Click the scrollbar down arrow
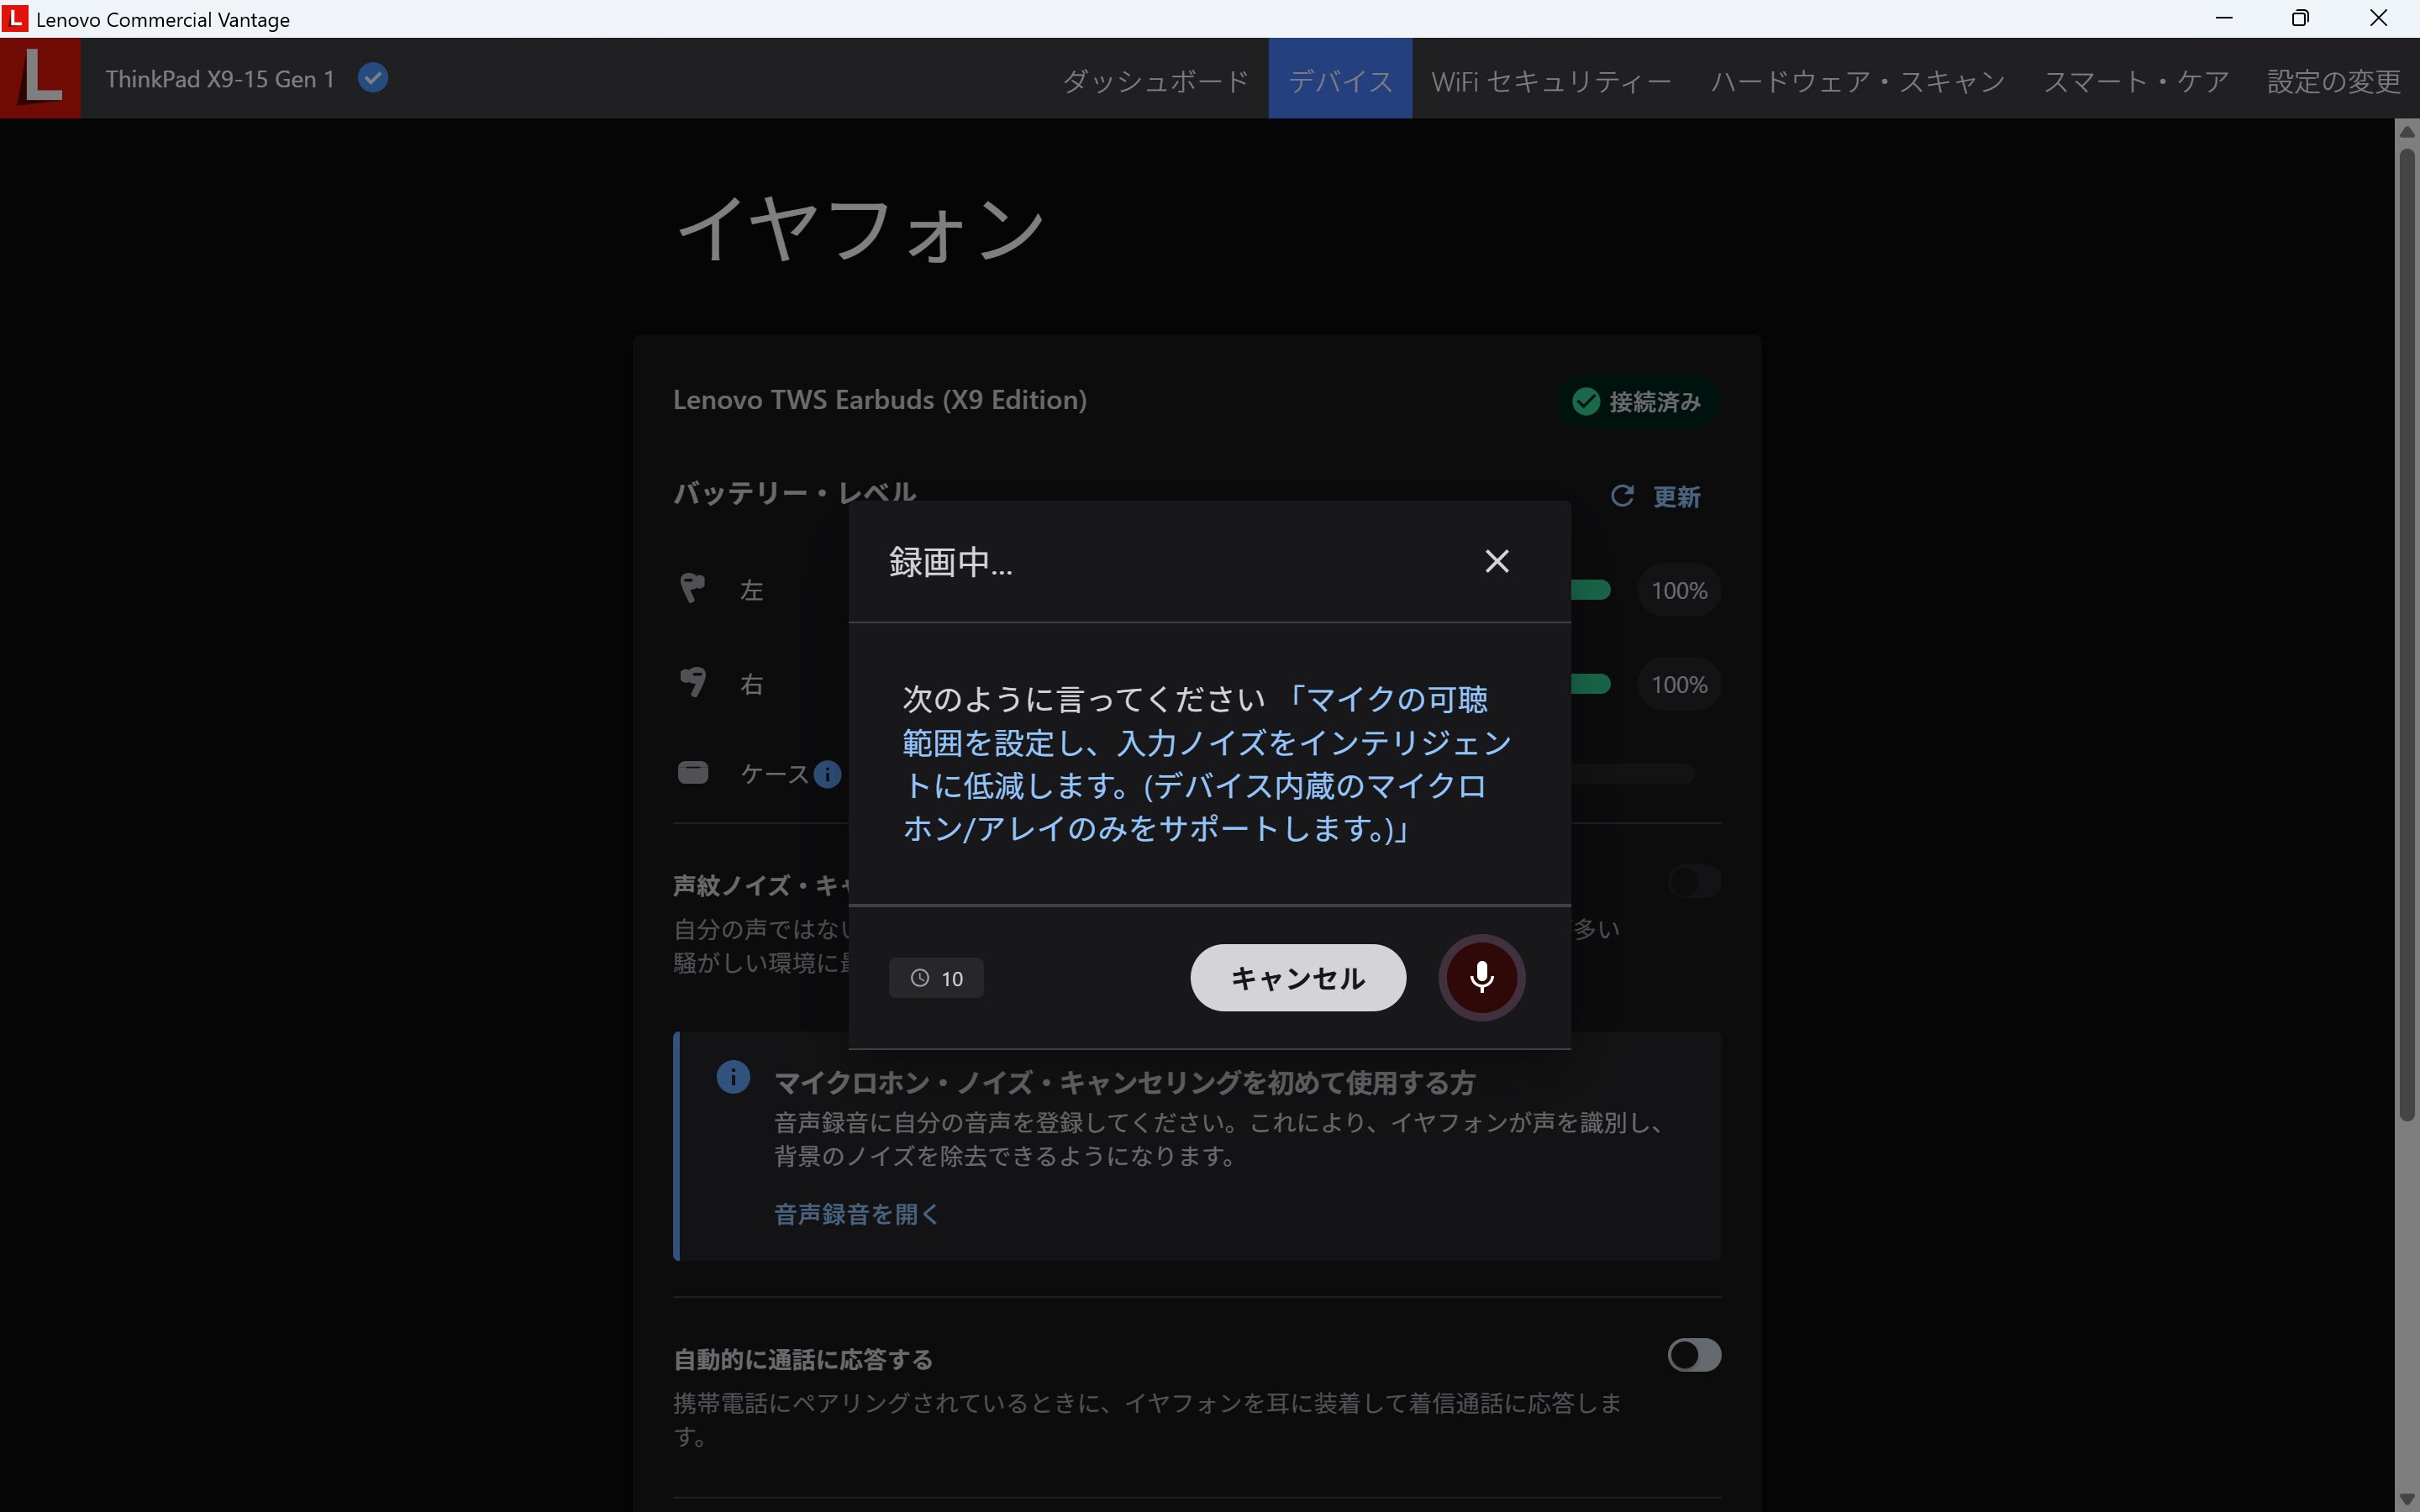The height and width of the screenshot is (1512, 2420). pos(2407,1499)
